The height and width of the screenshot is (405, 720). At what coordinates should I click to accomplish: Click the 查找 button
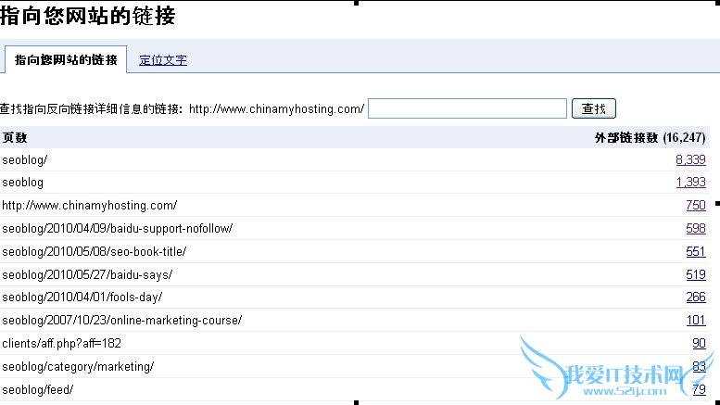pos(594,108)
